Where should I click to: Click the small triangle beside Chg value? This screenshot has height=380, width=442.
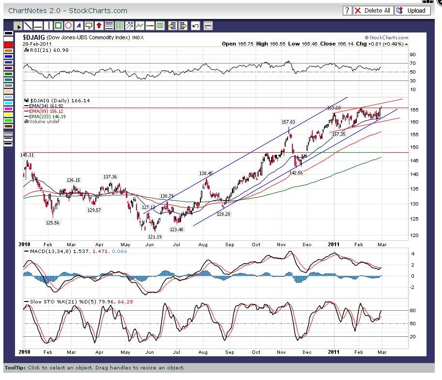coord(406,44)
